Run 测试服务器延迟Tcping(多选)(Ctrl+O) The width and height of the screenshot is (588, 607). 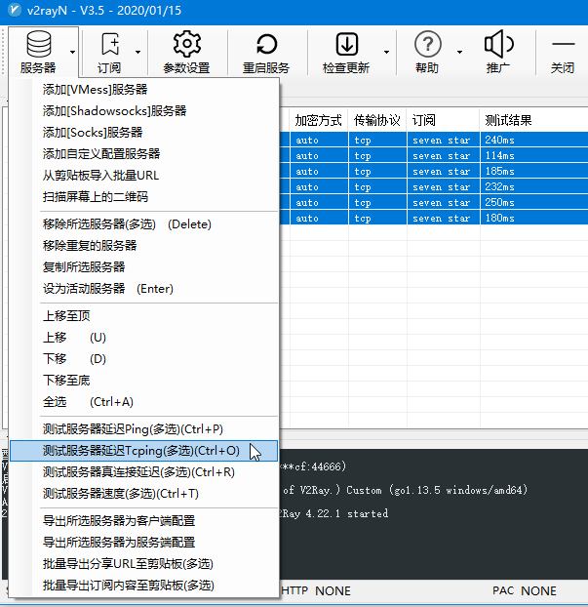(x=144, y=451)
